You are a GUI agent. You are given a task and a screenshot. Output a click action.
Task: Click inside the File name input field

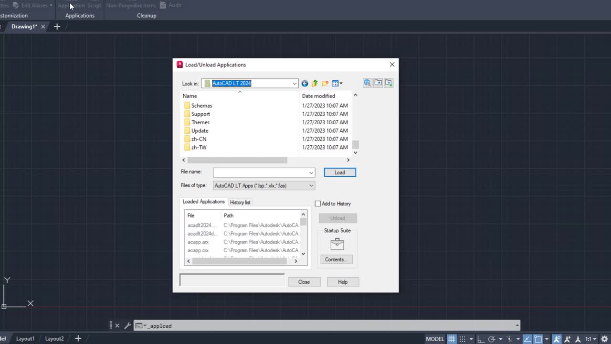[261, 172]
